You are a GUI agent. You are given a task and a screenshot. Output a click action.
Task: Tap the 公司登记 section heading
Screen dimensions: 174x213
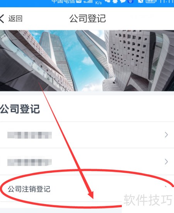pos(20,109)
